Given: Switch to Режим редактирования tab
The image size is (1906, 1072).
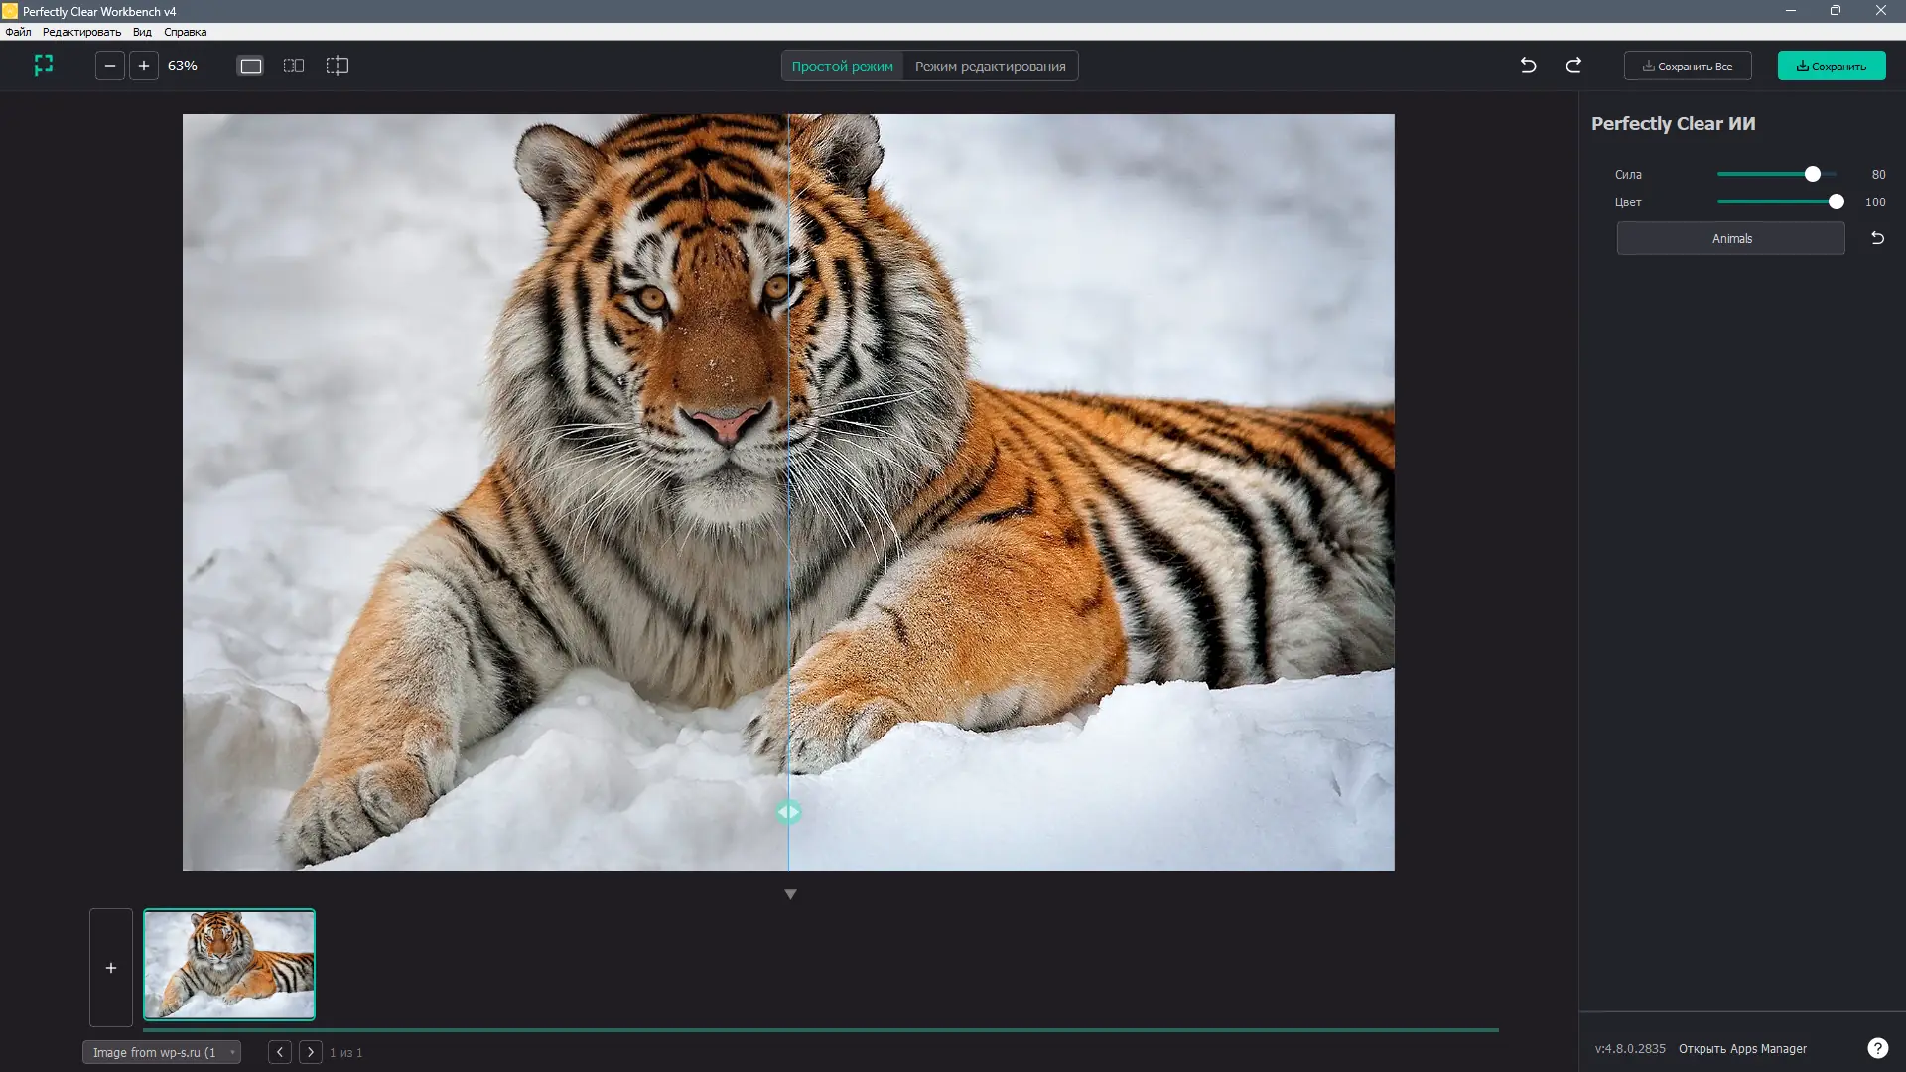Looking at the screenshot, I should tap(990, 67).
